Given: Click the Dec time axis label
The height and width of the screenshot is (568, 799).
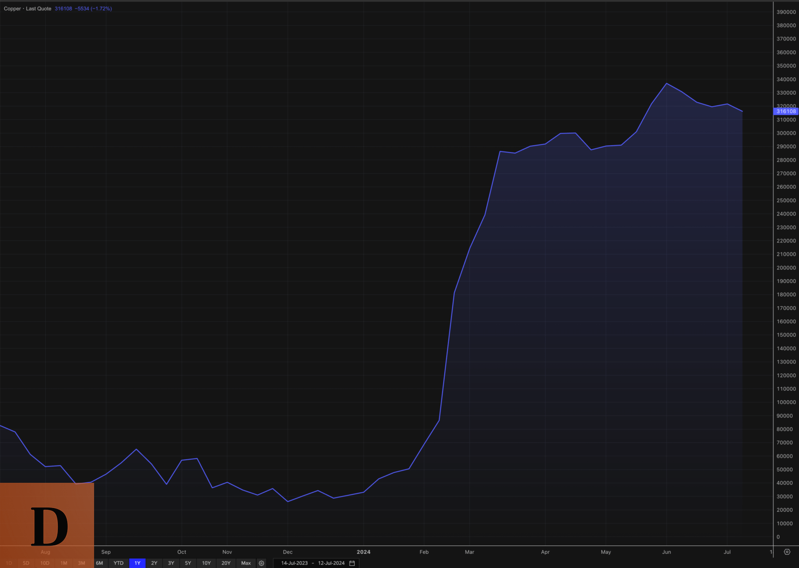Looking at the screenshot, I should click(288, 552).
